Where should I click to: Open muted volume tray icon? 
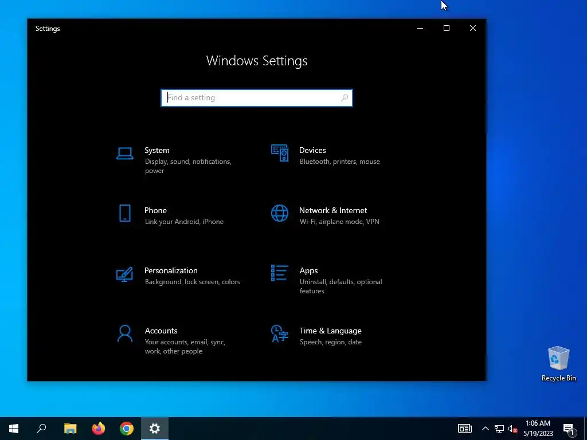[512, 429]
